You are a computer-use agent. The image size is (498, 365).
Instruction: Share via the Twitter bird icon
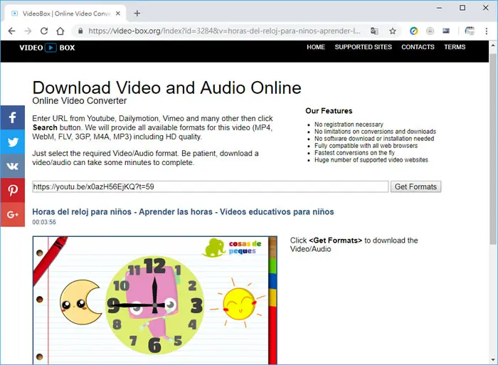(x=12, y=142)
